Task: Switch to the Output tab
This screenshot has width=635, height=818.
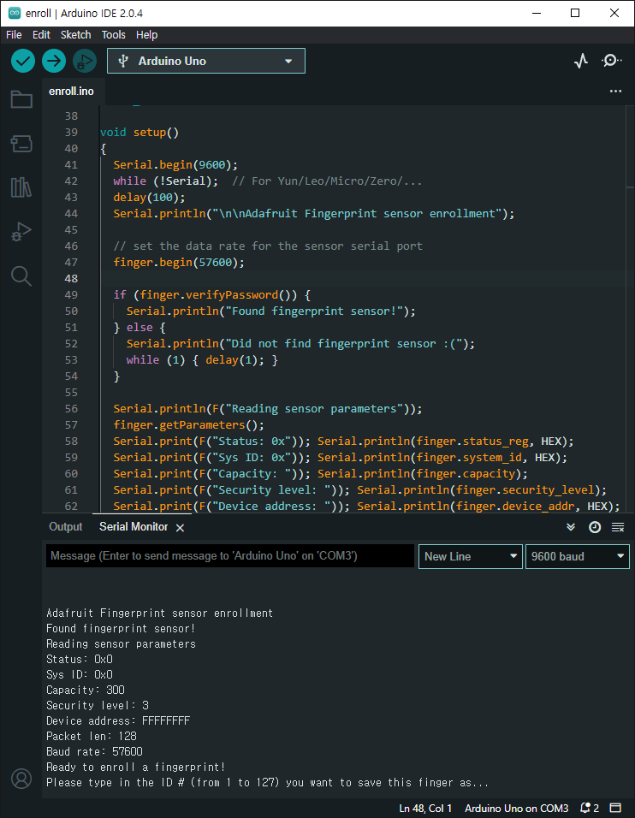Action: coord(66,527)
